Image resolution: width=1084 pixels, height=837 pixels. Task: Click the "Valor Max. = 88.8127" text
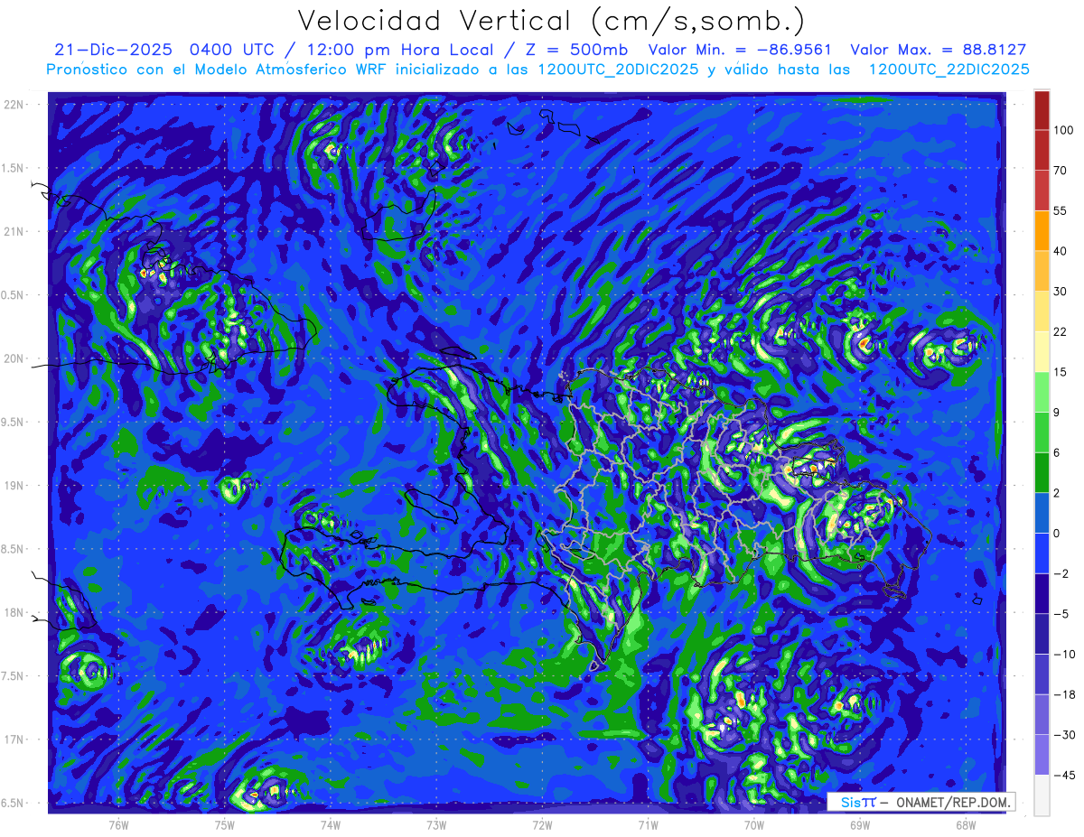pyautogui.click(x=939, y=50)
